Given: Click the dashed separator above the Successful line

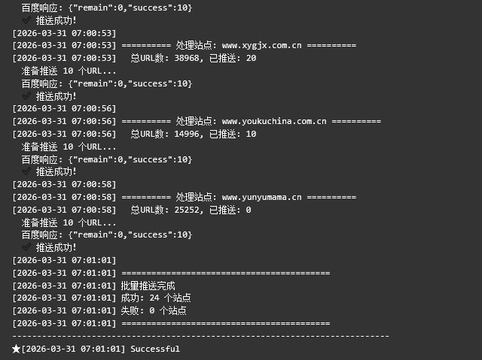Looking at the screenshot, I should click(201, 336).
